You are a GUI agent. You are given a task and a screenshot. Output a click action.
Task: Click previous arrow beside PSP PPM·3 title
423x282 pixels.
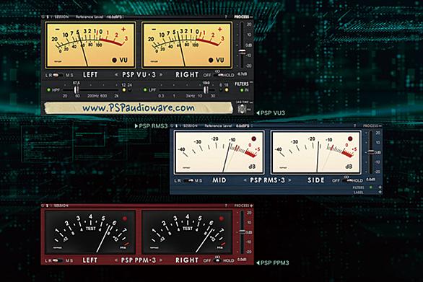(x=116, y=260)
